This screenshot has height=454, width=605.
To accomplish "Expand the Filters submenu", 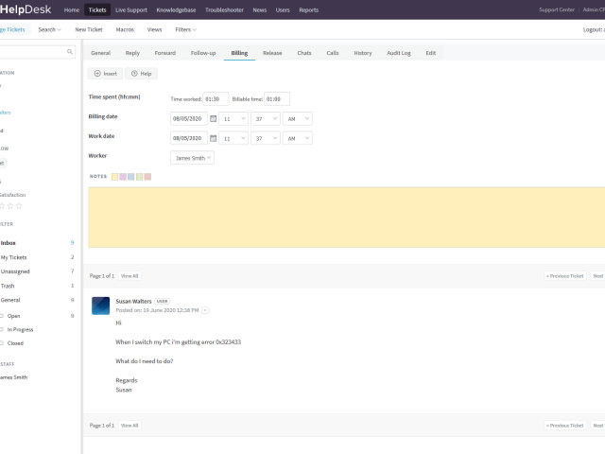I will coord(185,29).
